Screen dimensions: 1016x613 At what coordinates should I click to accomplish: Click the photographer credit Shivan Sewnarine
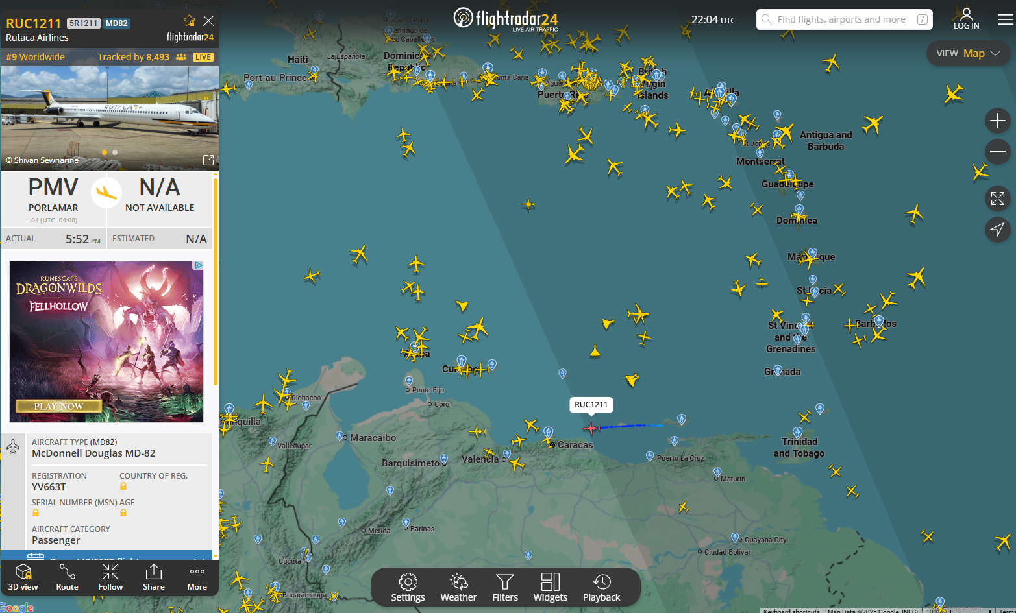pos(42,160)
